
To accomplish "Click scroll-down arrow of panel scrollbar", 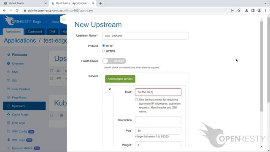I will [262, 147].
